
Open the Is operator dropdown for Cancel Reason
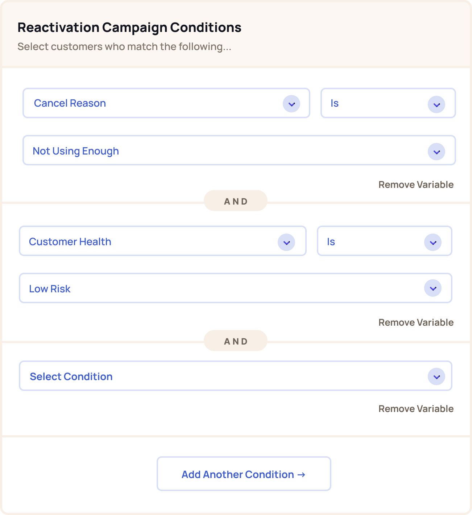[388, 103]
